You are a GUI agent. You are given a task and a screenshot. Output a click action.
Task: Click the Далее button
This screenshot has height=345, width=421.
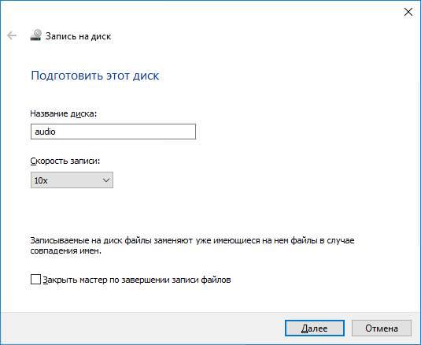(x=315, y=328)
